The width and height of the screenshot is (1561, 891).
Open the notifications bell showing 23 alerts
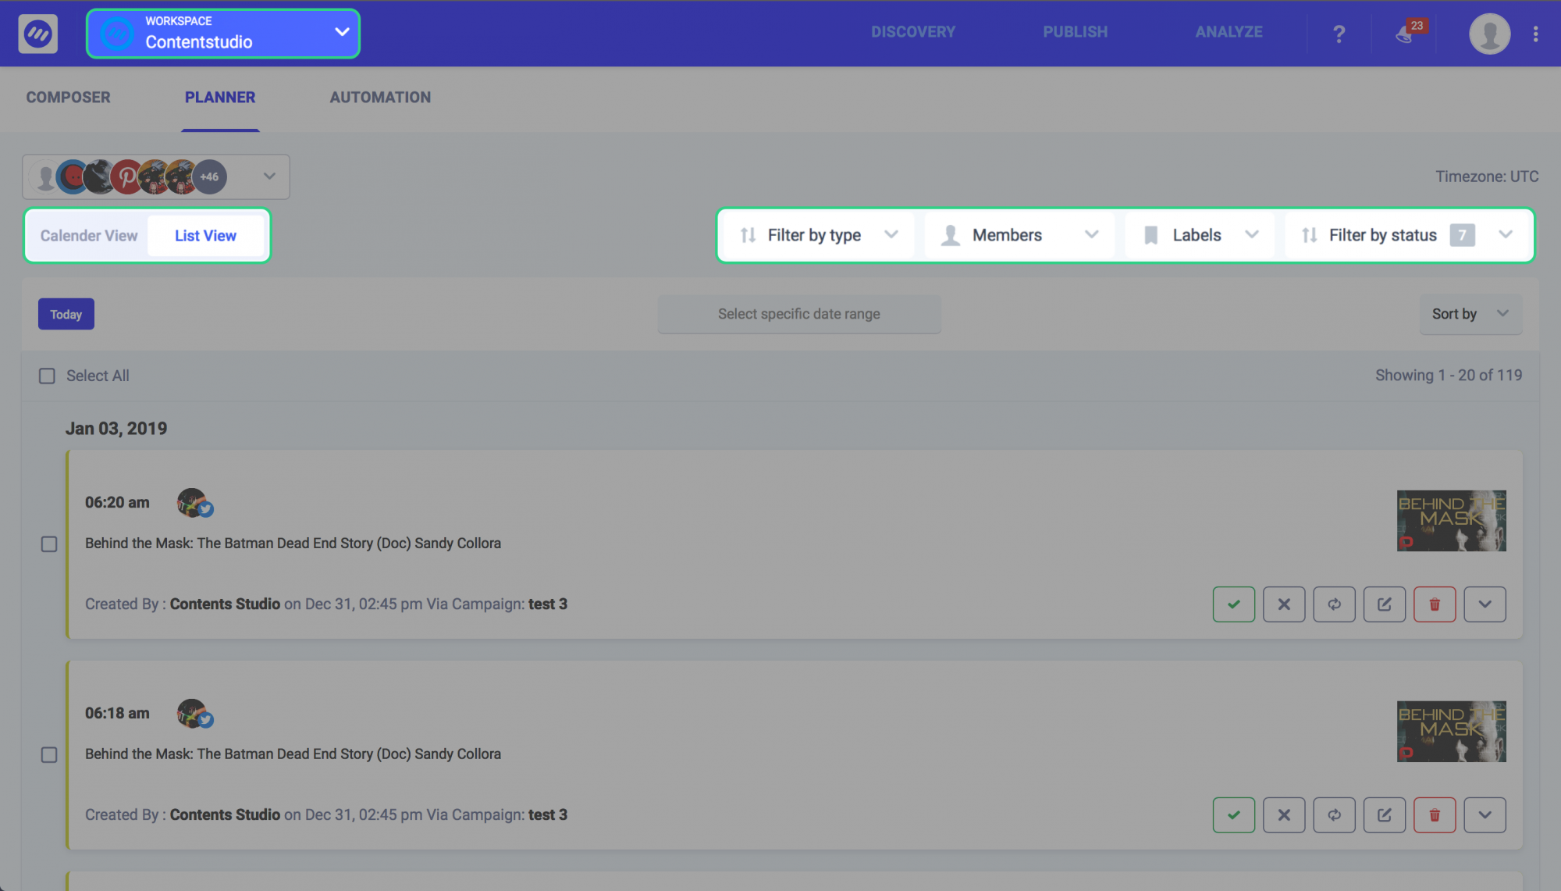pos(1405,33)
